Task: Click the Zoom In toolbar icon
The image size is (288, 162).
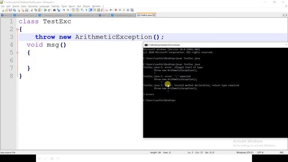Action: [x=64, y=10]
